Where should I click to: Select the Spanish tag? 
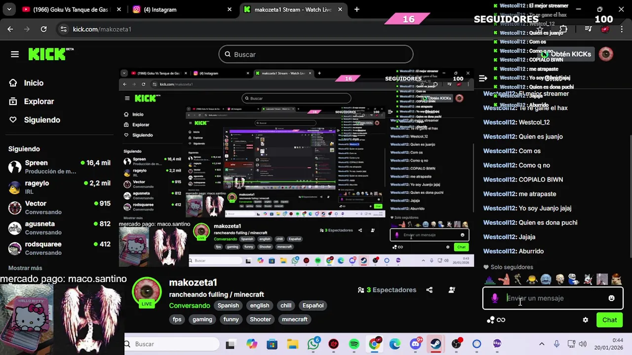228,306
